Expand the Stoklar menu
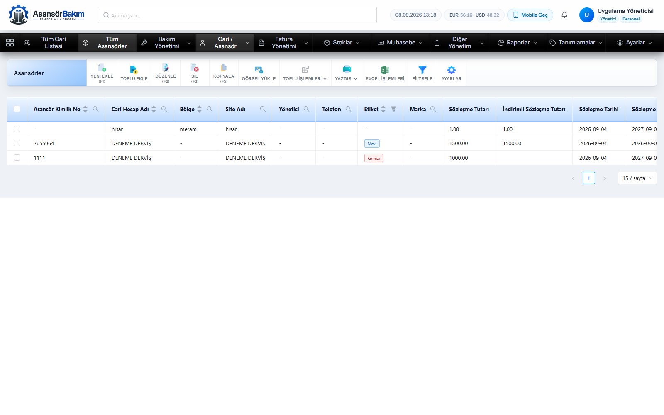 tap(342, 43)
